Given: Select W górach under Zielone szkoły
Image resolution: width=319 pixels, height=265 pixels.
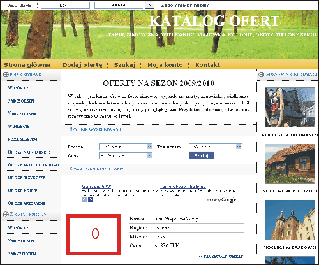Looking at the screenshot, I should 20,228.
